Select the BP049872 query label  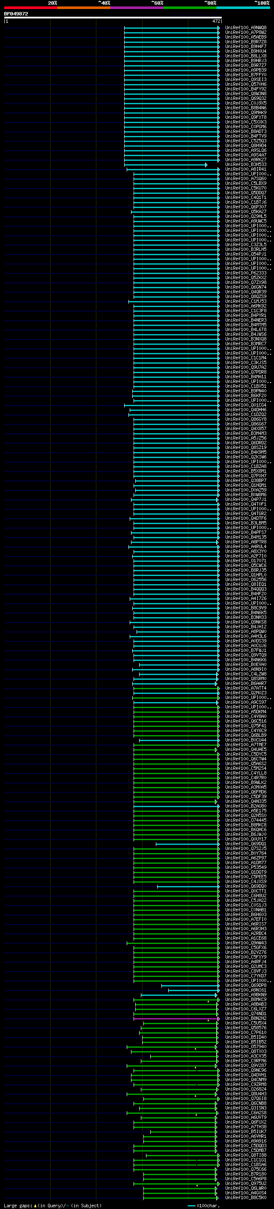pyautogui.click(x=16, y=14)
